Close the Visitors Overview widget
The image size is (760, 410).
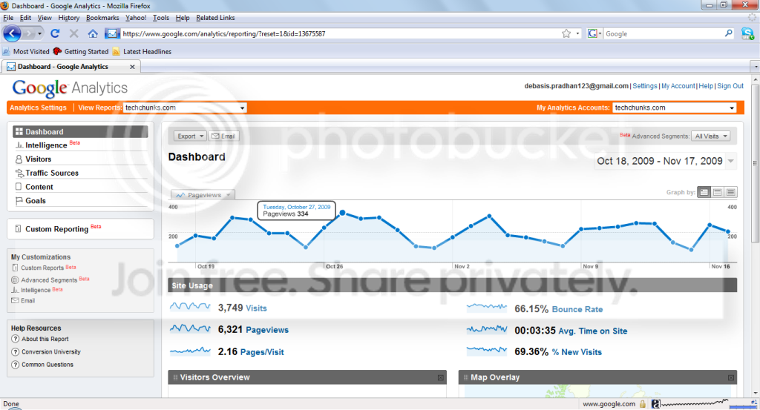441,377
